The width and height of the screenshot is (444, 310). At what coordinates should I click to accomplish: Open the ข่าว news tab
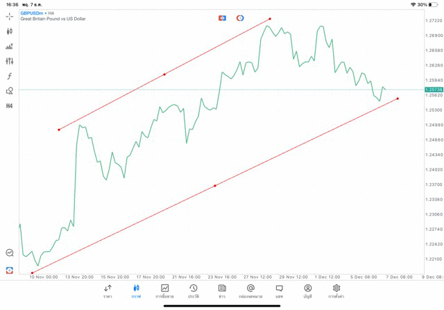(221, 291)
